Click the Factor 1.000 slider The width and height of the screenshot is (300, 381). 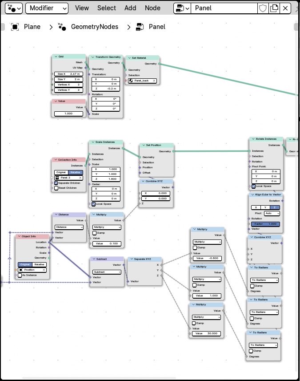265,224
